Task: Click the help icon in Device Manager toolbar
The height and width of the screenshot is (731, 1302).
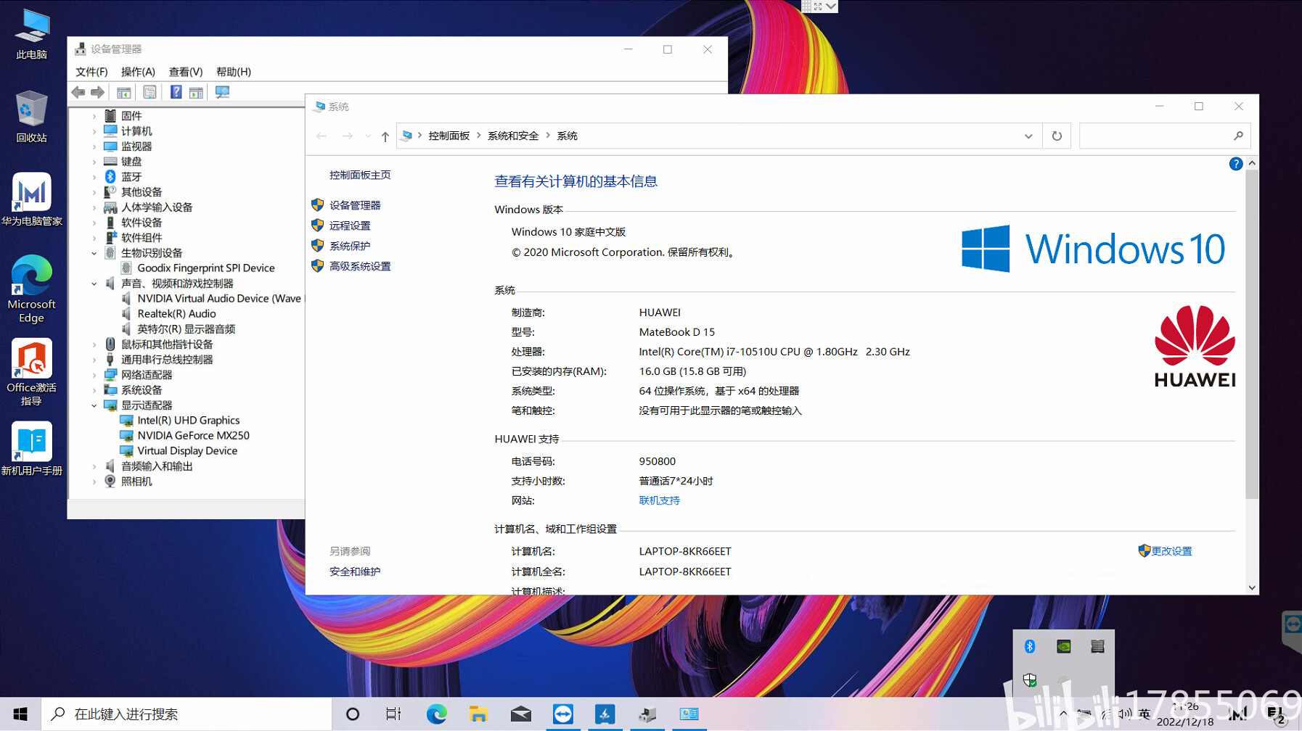Action: 176,92
